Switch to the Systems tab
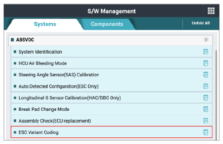 point(45,24)
